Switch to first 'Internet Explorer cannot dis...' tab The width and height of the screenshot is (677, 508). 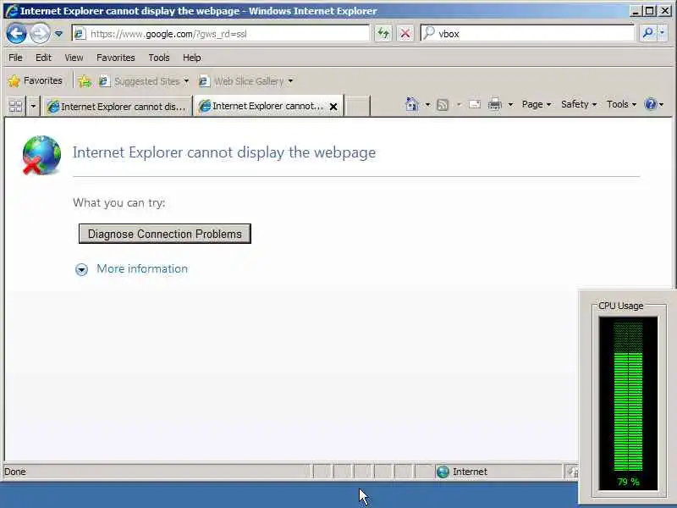coord(117,107)
